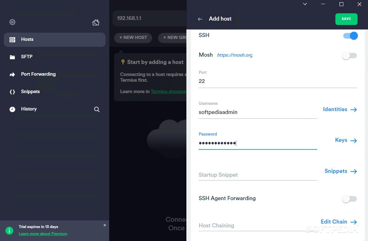Screen dimensions: 368x241
Task: Click the title bar dropdown chevron
Action: [x=305, y=4]
